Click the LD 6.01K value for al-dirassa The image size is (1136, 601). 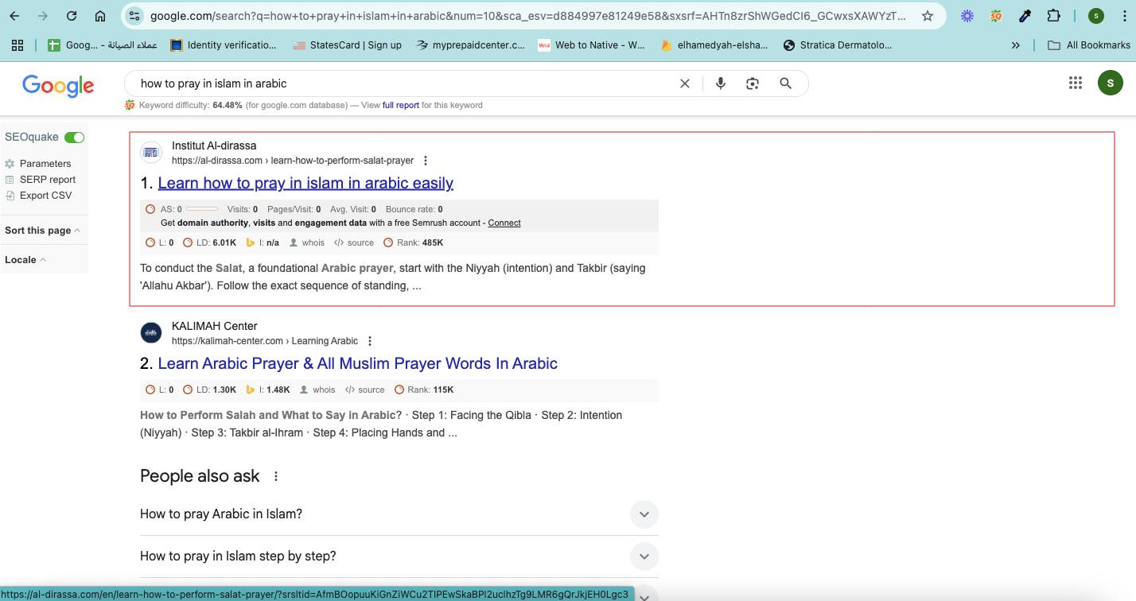pos(224,242)
